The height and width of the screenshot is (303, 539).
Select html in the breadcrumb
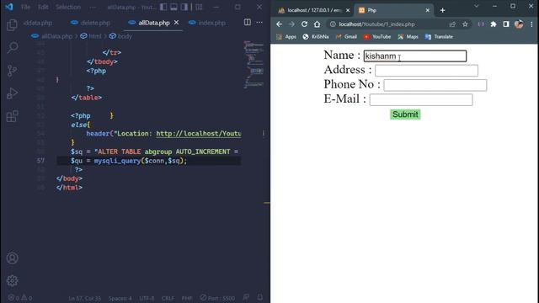click(x=95, y=36)
